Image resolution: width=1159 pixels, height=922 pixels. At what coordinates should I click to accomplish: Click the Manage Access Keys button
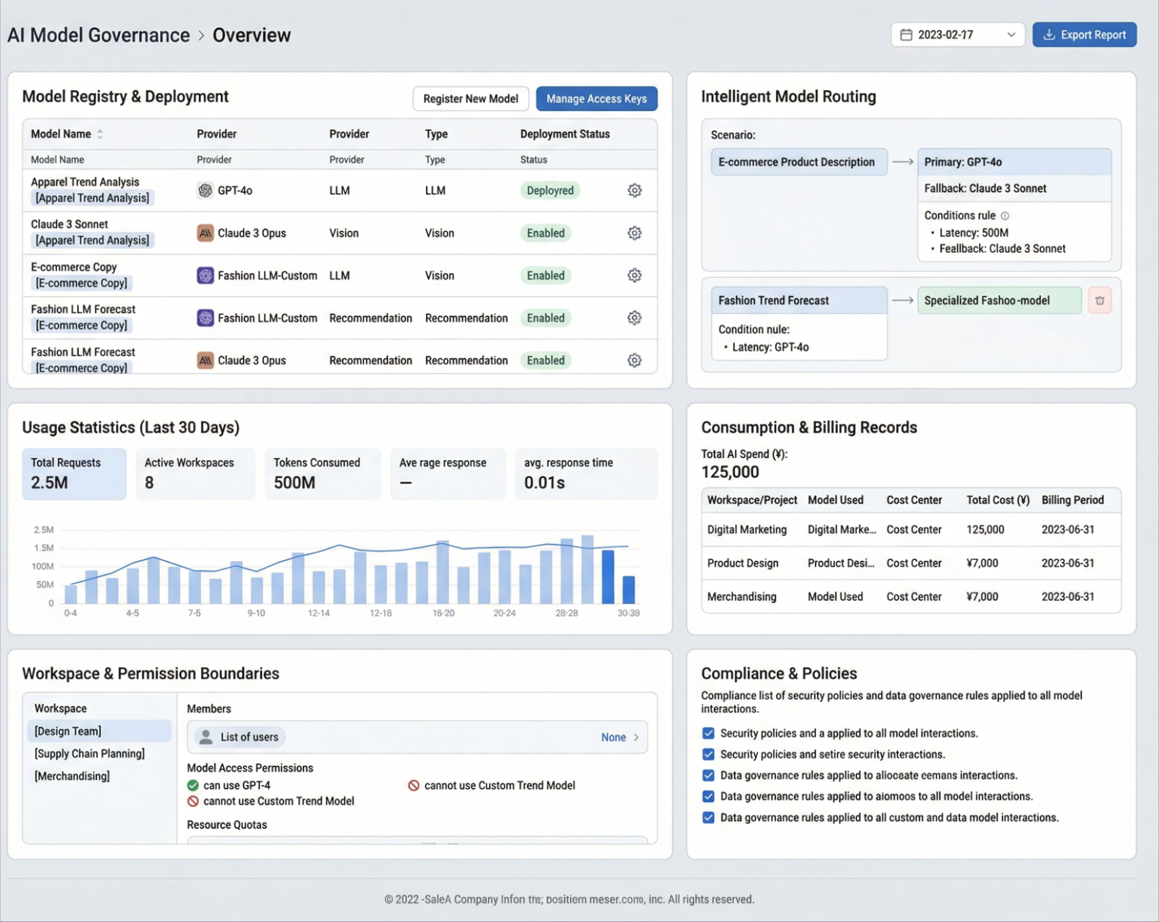pyautogui.click(x=596, y=99)
